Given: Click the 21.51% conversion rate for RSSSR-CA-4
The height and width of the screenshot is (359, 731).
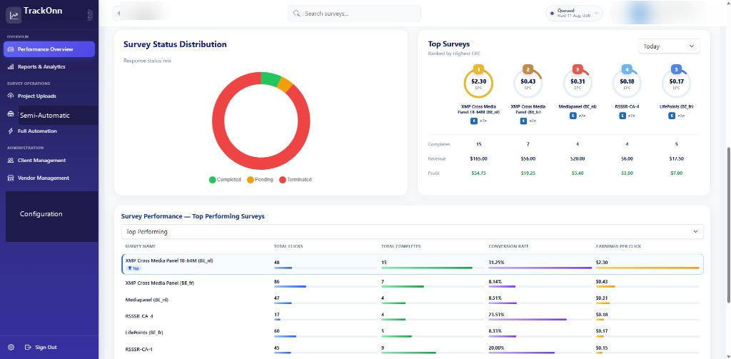Looking at the screenshot, I should tap(495, 316).
